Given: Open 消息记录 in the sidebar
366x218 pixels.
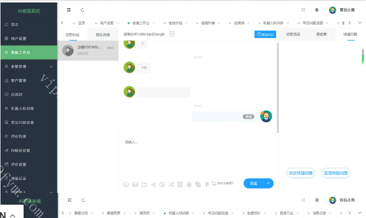Looking at the screenshot, I should pos(29,179).
